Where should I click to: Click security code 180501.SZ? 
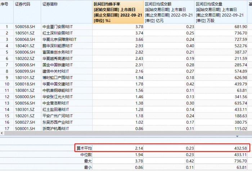point(25,33)
